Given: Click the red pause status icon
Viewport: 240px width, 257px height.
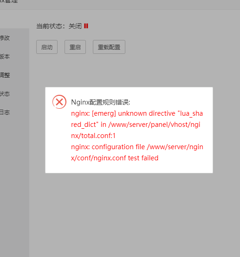Looking at the screenshot, I should 86,26.
